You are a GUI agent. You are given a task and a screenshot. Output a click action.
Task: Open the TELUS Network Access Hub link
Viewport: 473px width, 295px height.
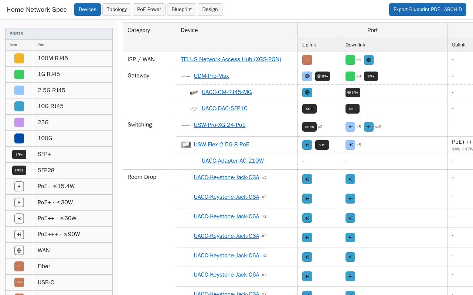tap(231, 59)
